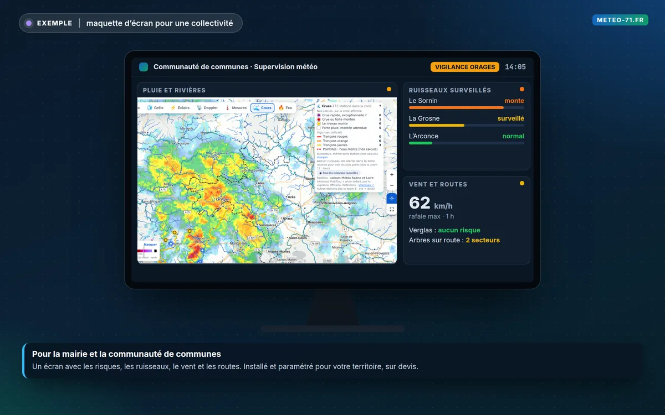Click 'Pour la mairie et la communauté' heading

click(x=126, y=354)
